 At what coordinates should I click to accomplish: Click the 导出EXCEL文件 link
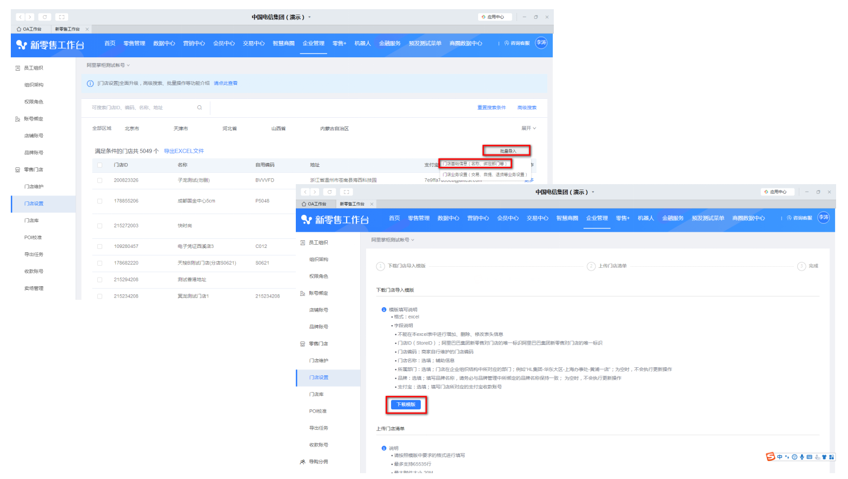pyautogui.click(x=184, y=151)
